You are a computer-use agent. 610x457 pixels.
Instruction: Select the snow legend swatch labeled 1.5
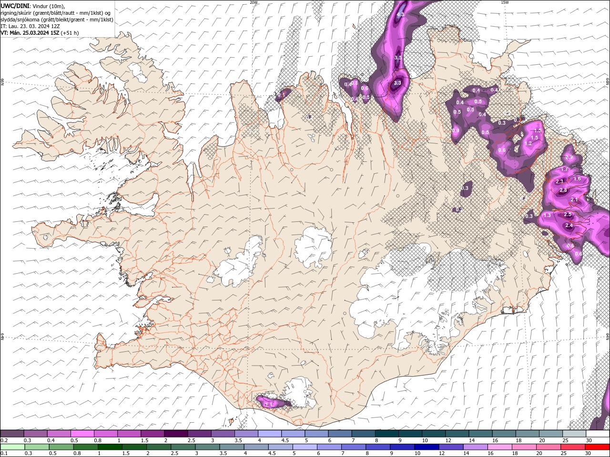pyautogui.click(x=152, y=434)
